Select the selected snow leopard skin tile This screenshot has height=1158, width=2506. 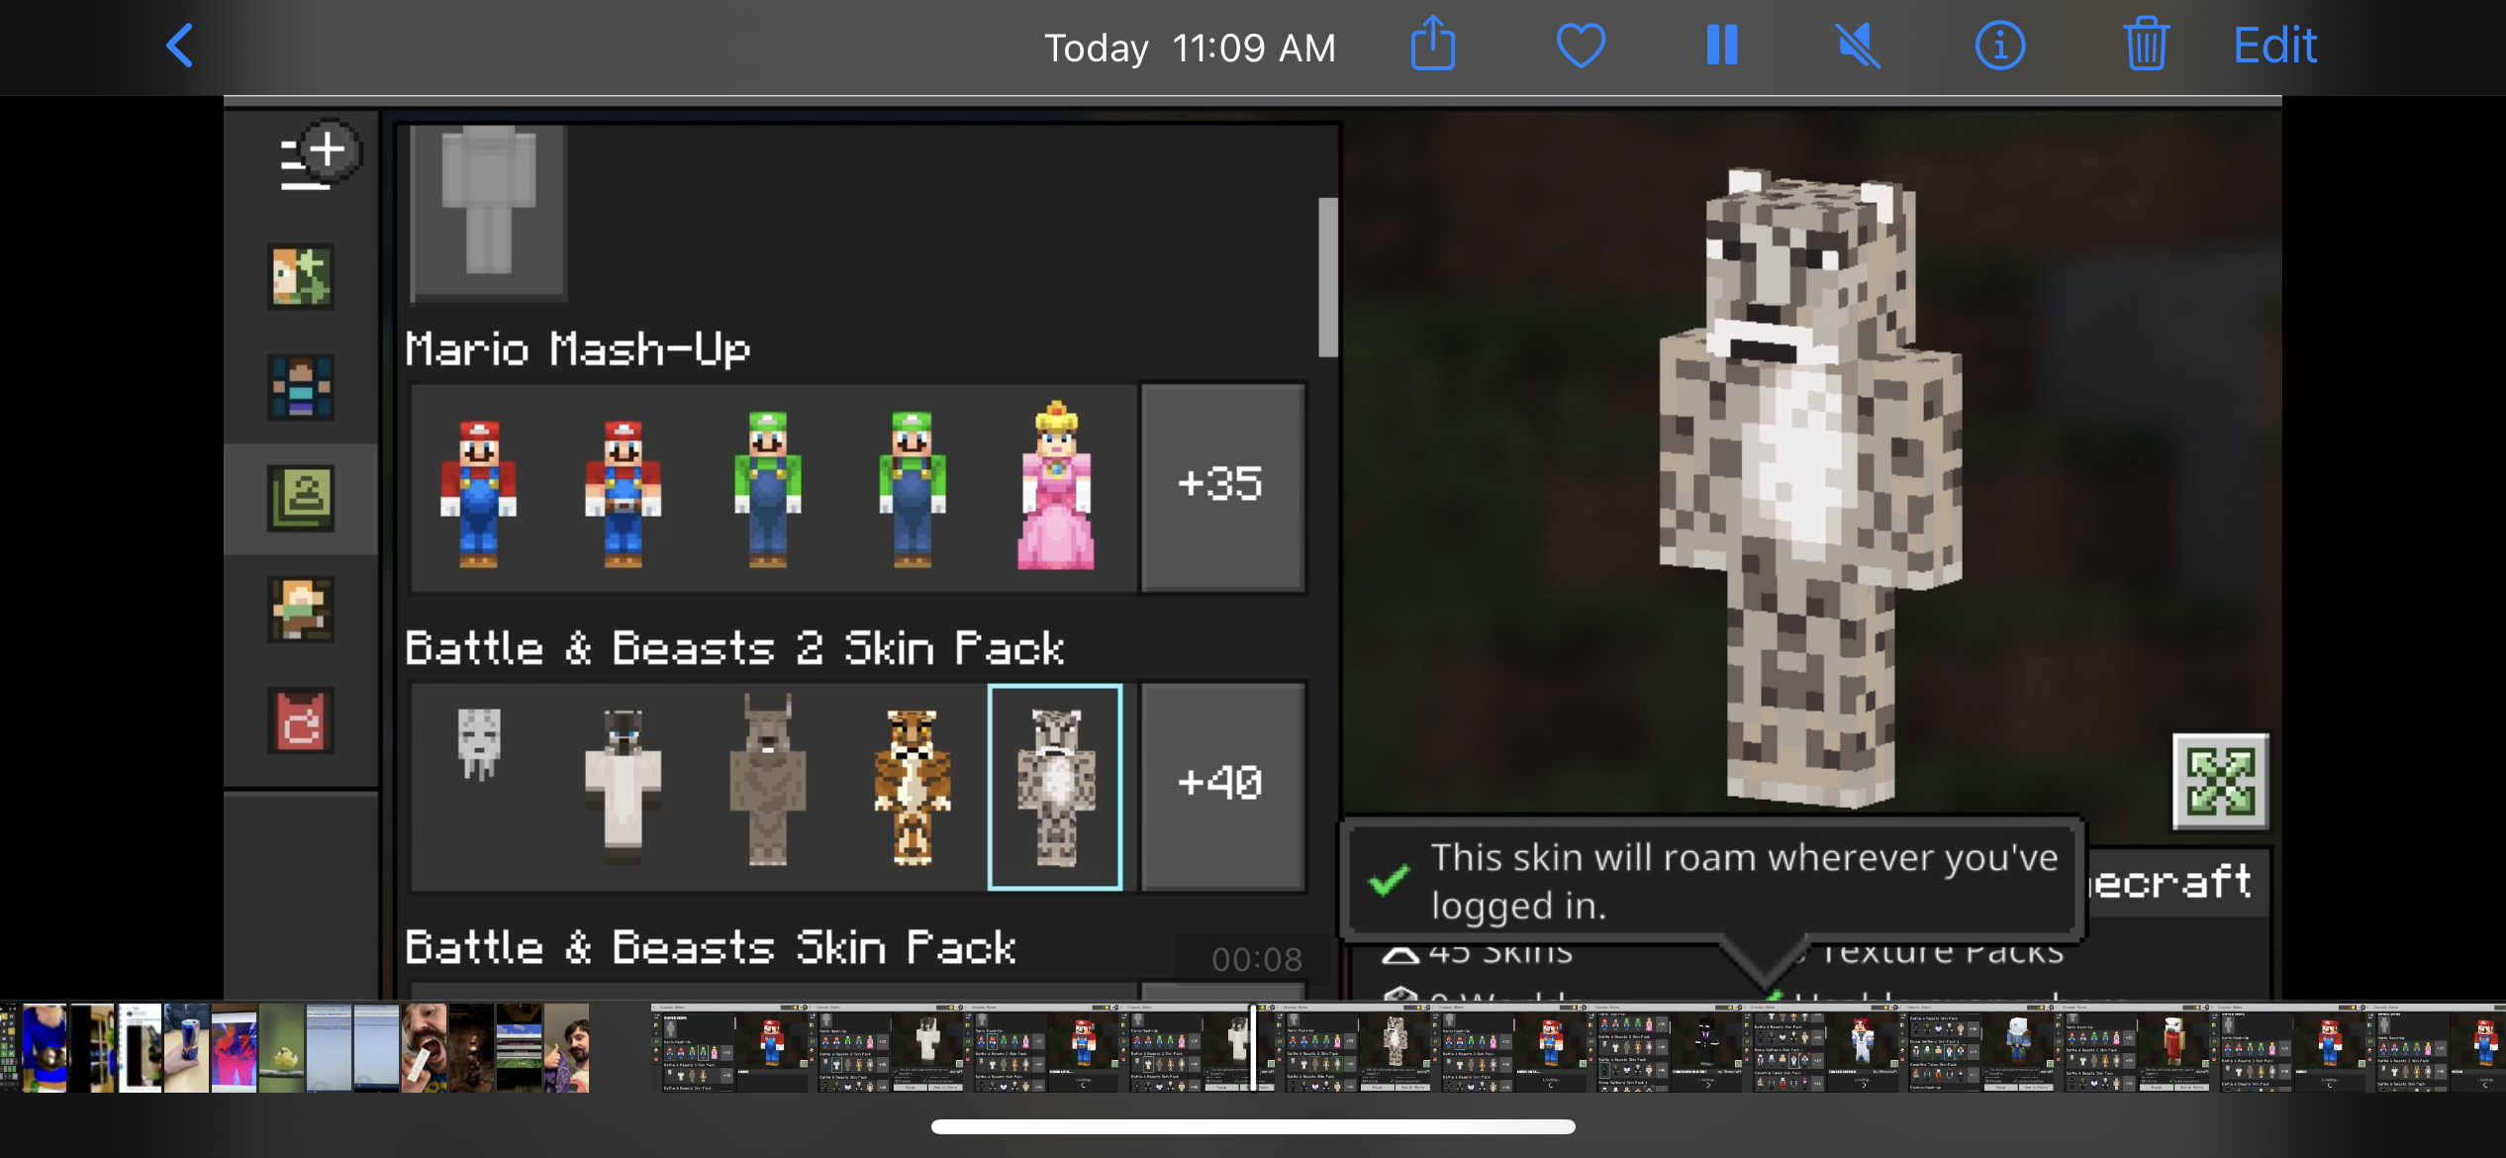[x=1056, y=787]
